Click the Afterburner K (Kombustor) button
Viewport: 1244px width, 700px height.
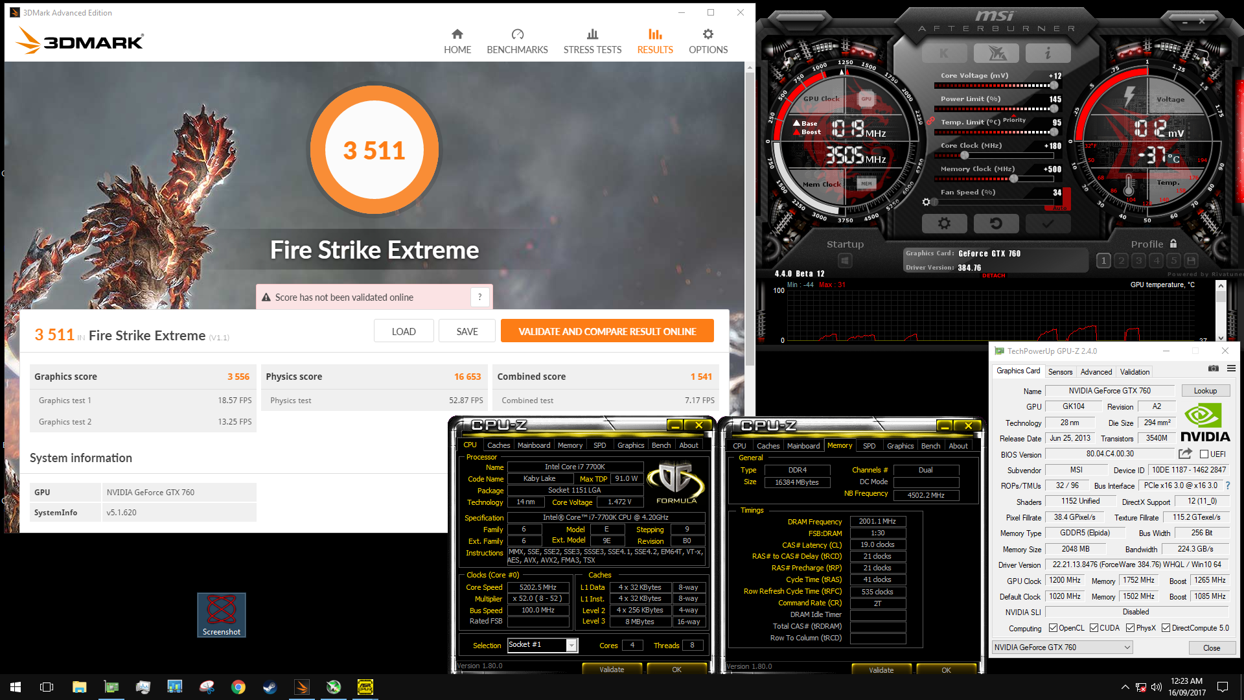[944, 54]
